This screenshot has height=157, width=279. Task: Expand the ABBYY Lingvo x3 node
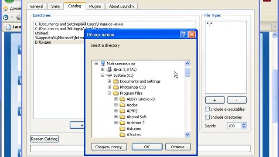[x=116, y=99]
